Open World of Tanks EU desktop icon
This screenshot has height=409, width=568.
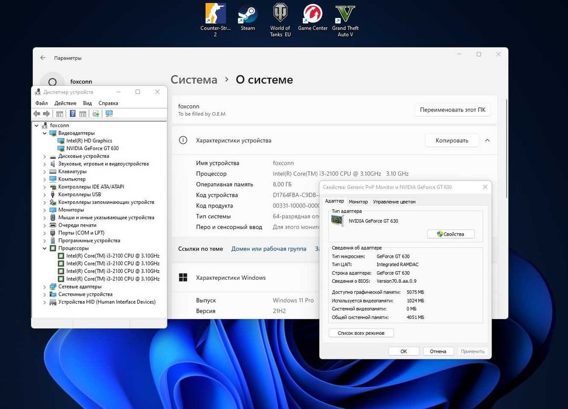point(280,20)
